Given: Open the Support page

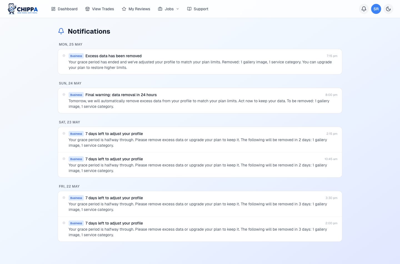Looking at the screenshot, I should point(197,9).
